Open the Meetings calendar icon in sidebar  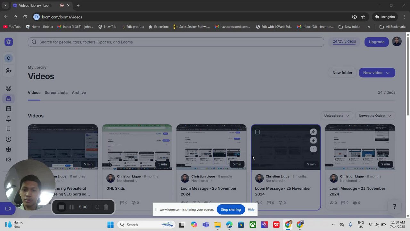(x=9, y=109)
